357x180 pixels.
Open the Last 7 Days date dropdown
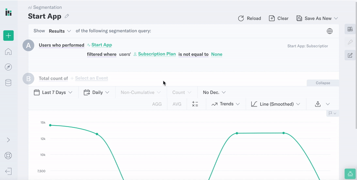pyautogui.click(x=53, y=93)
